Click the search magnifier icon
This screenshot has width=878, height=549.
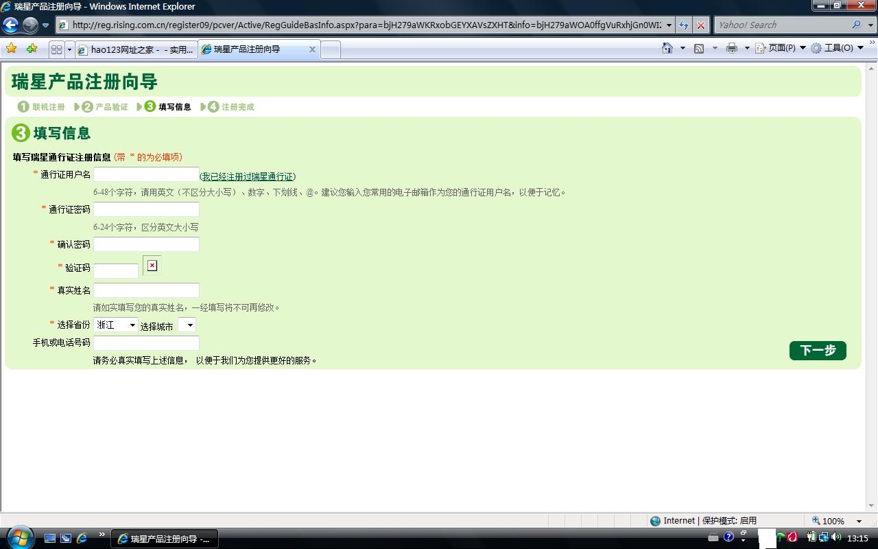[x=856, y=25]
